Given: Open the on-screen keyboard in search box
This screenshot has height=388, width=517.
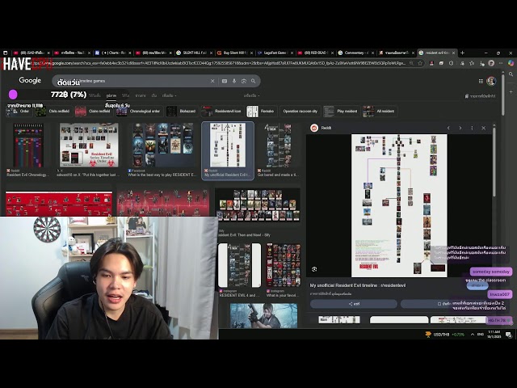Looking at the screenshot, I should [x=225, y=81].
